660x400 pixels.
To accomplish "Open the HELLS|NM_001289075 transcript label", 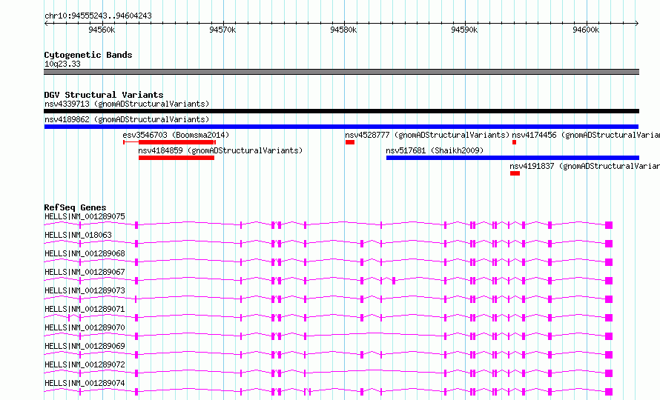I will [85, 216].
